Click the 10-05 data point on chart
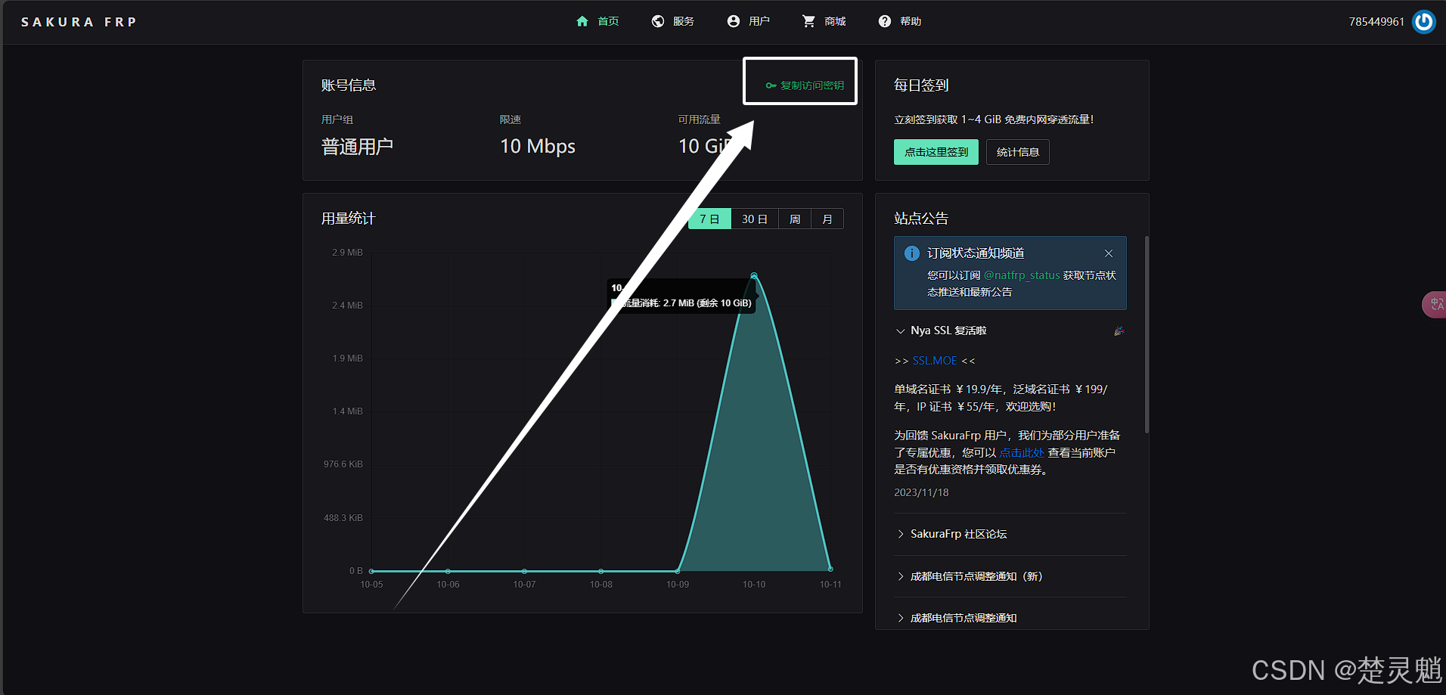Image resolution: width=1446 pixels, height=695 pixels. (371, 571)
